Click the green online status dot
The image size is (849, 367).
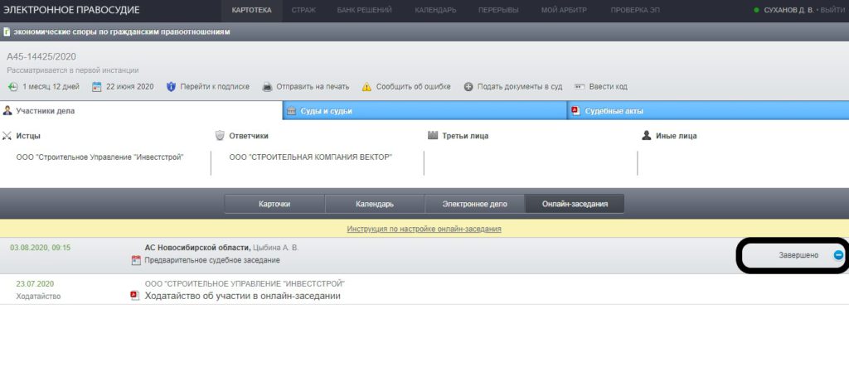coord(756,10)
